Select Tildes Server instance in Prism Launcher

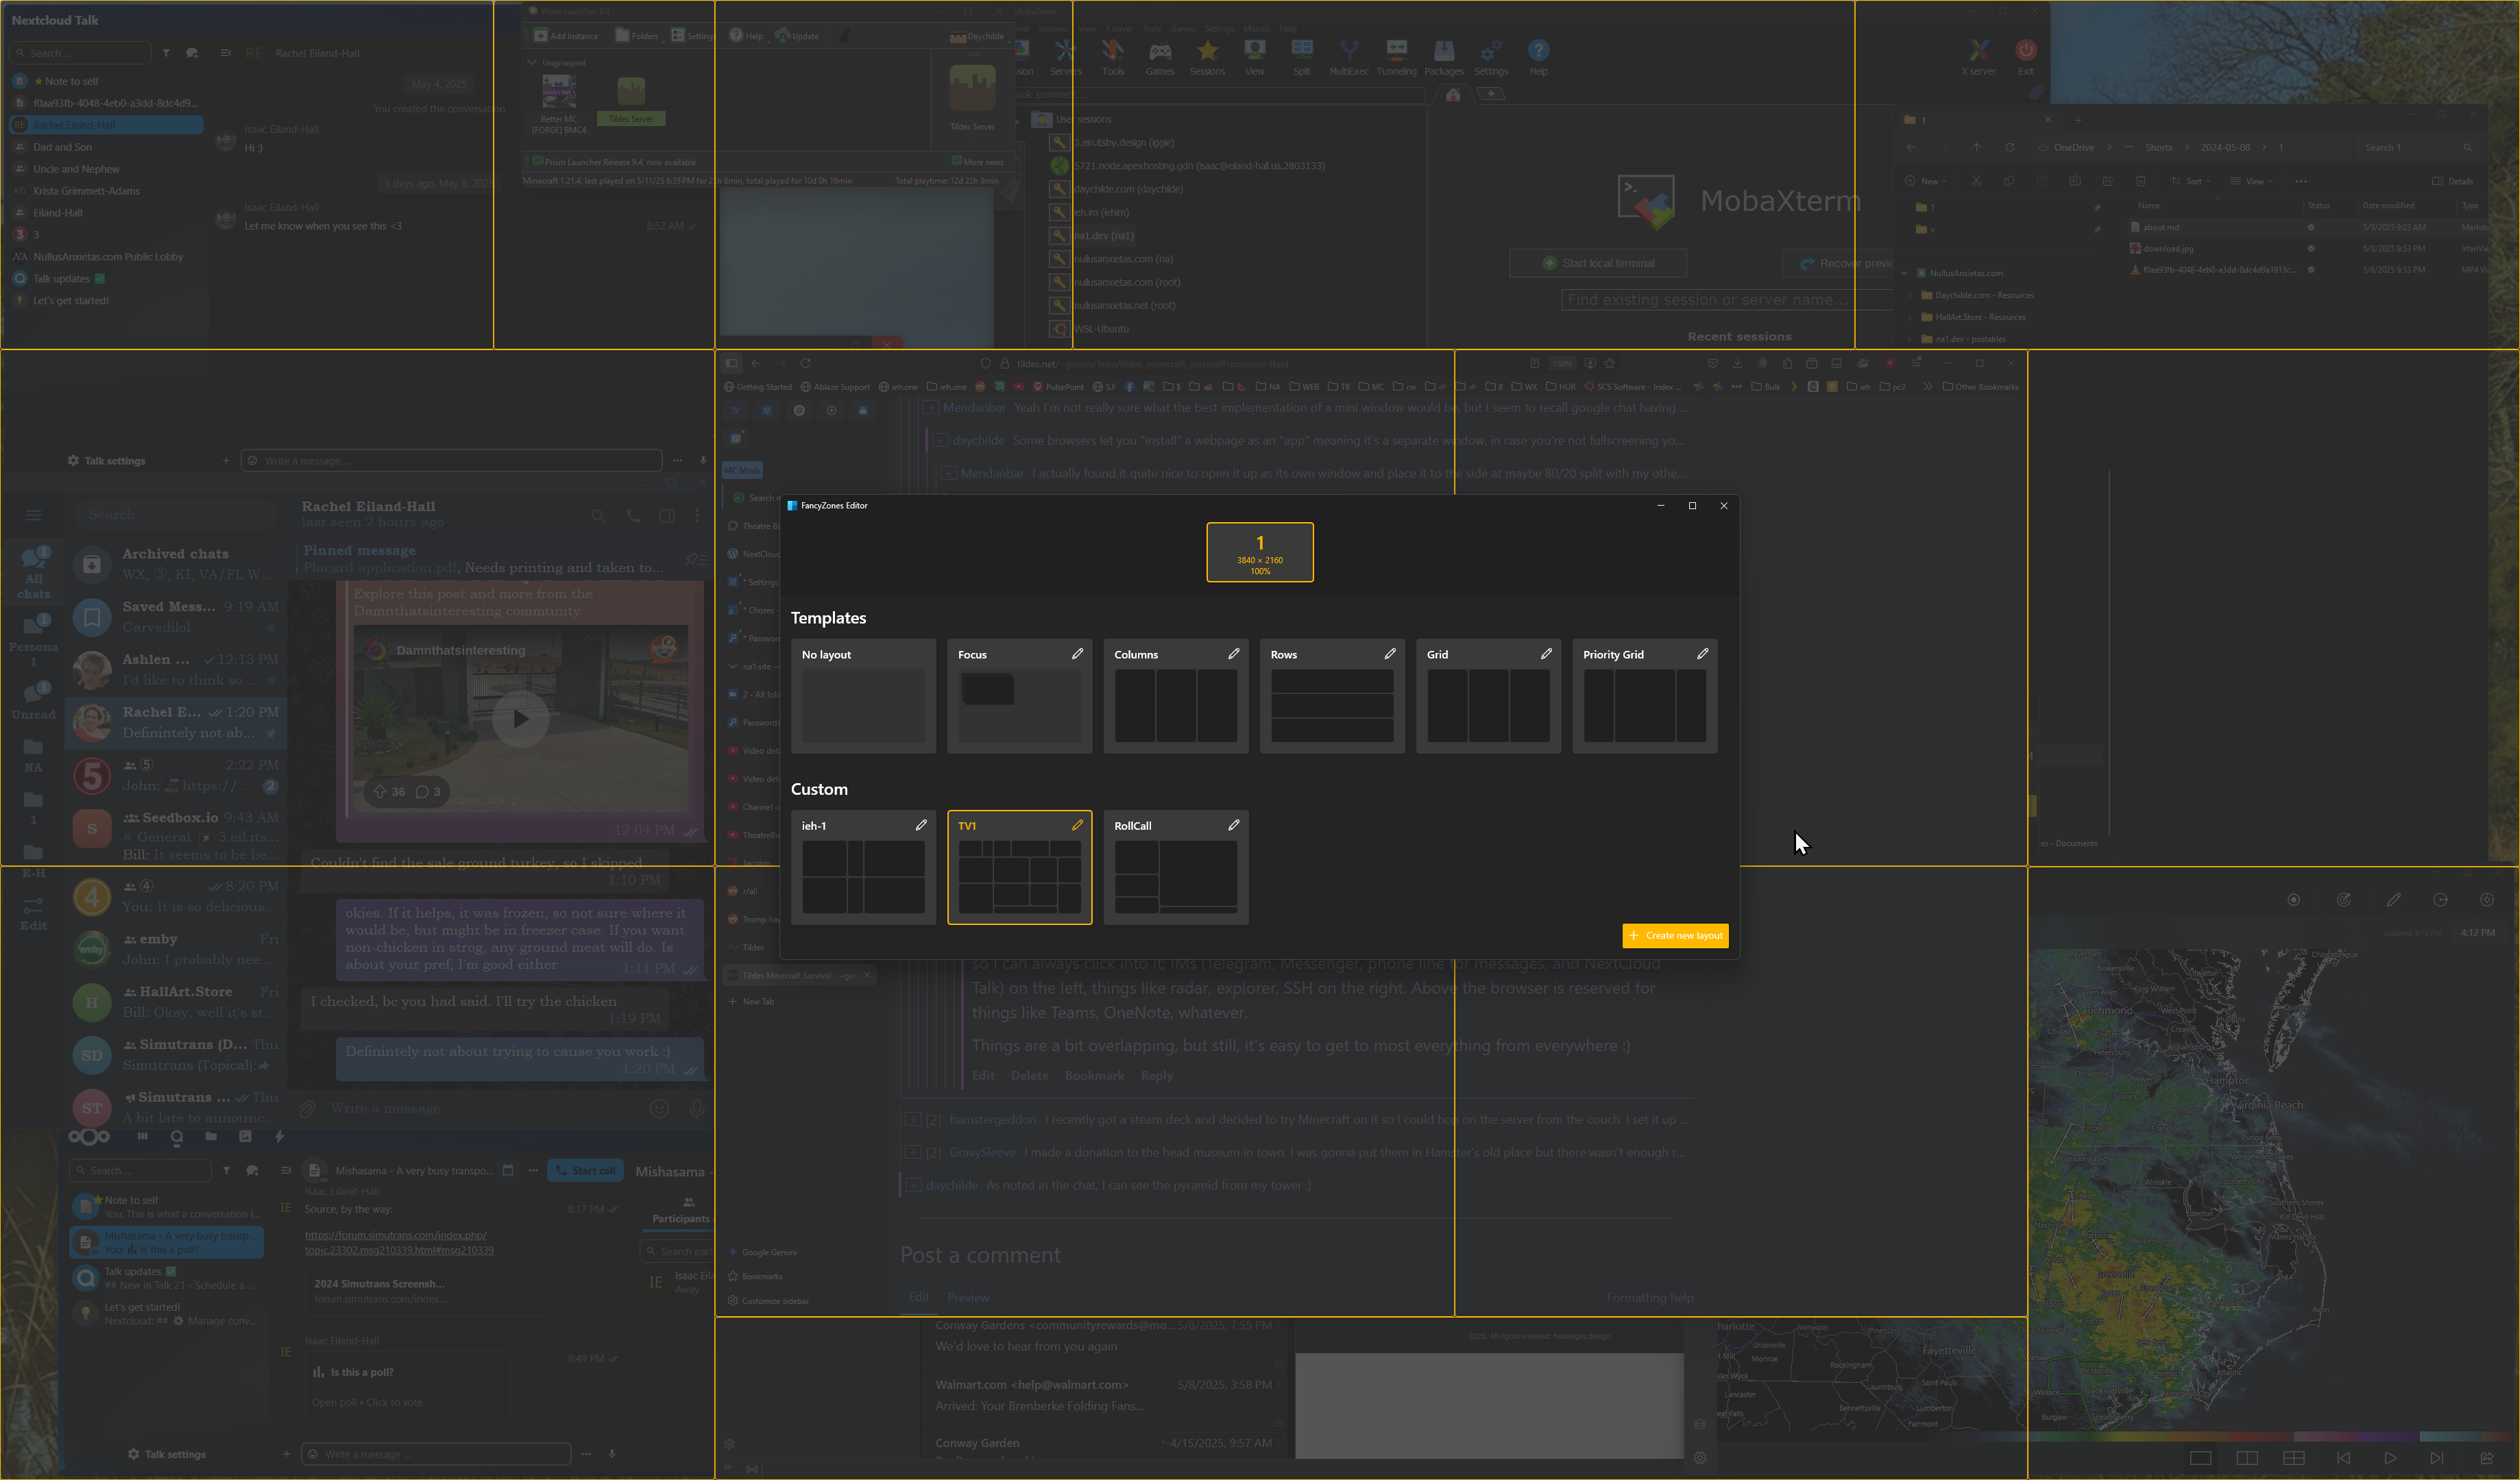pyautogui.click(x=631, y=101)
